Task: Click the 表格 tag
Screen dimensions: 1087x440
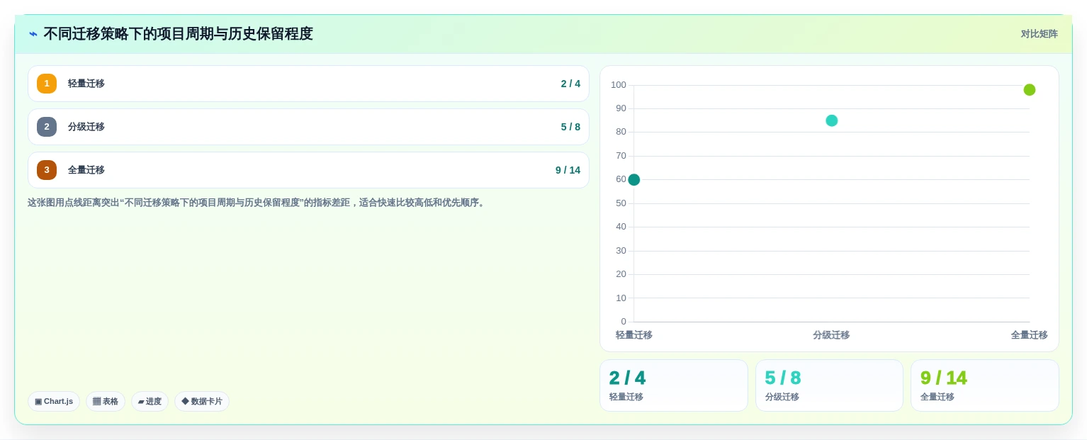Action: [x=106, y=401]
